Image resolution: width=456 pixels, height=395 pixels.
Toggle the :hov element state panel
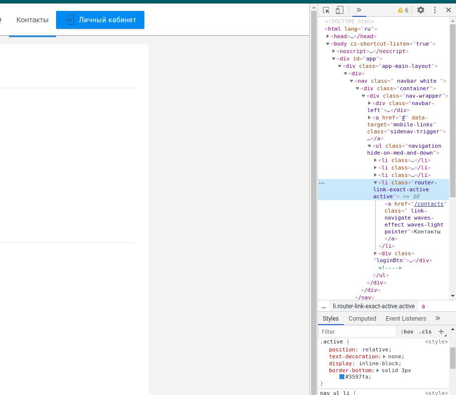click(407, 332)
